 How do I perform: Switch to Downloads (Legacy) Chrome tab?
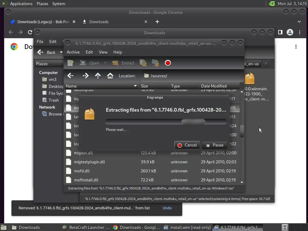pyautogui.click(x=43, y=22)
